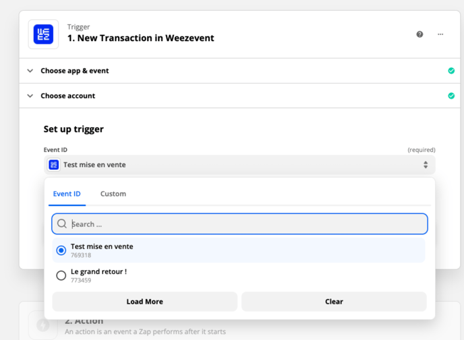
Task: Switch to the Custom tab
Action: coord(113,194)
